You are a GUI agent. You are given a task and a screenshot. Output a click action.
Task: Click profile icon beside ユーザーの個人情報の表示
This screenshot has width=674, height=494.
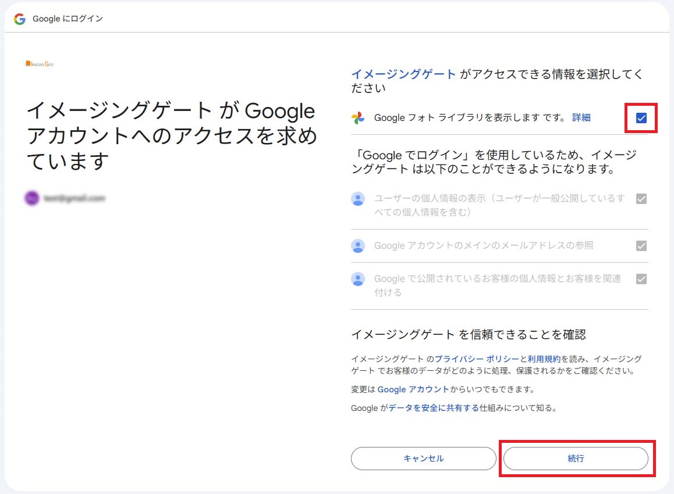click(x=358, y=199)
